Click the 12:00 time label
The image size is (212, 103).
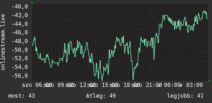[88, 85]
